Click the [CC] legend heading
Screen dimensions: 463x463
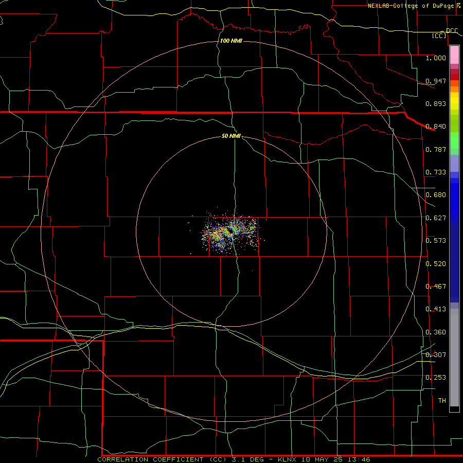pos(439,36)
